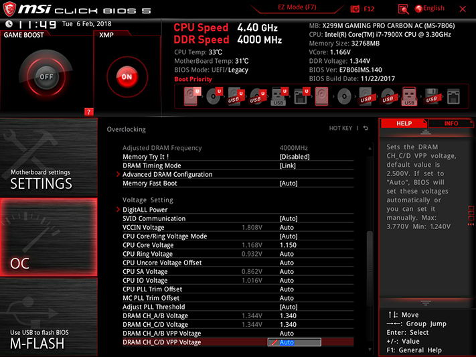Click the UEFI USB CD/DVD boot icon
The width and height of the screenshot is (476, 357).
point(258,96)
